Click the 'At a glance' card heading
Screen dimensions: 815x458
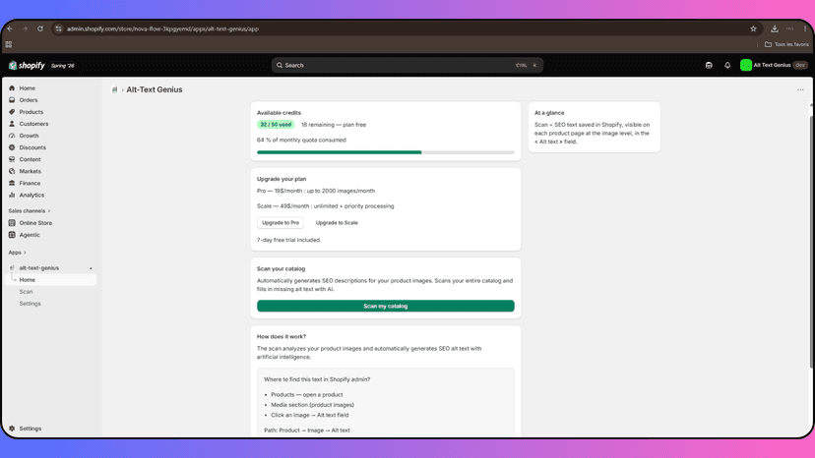coord(549,113)
